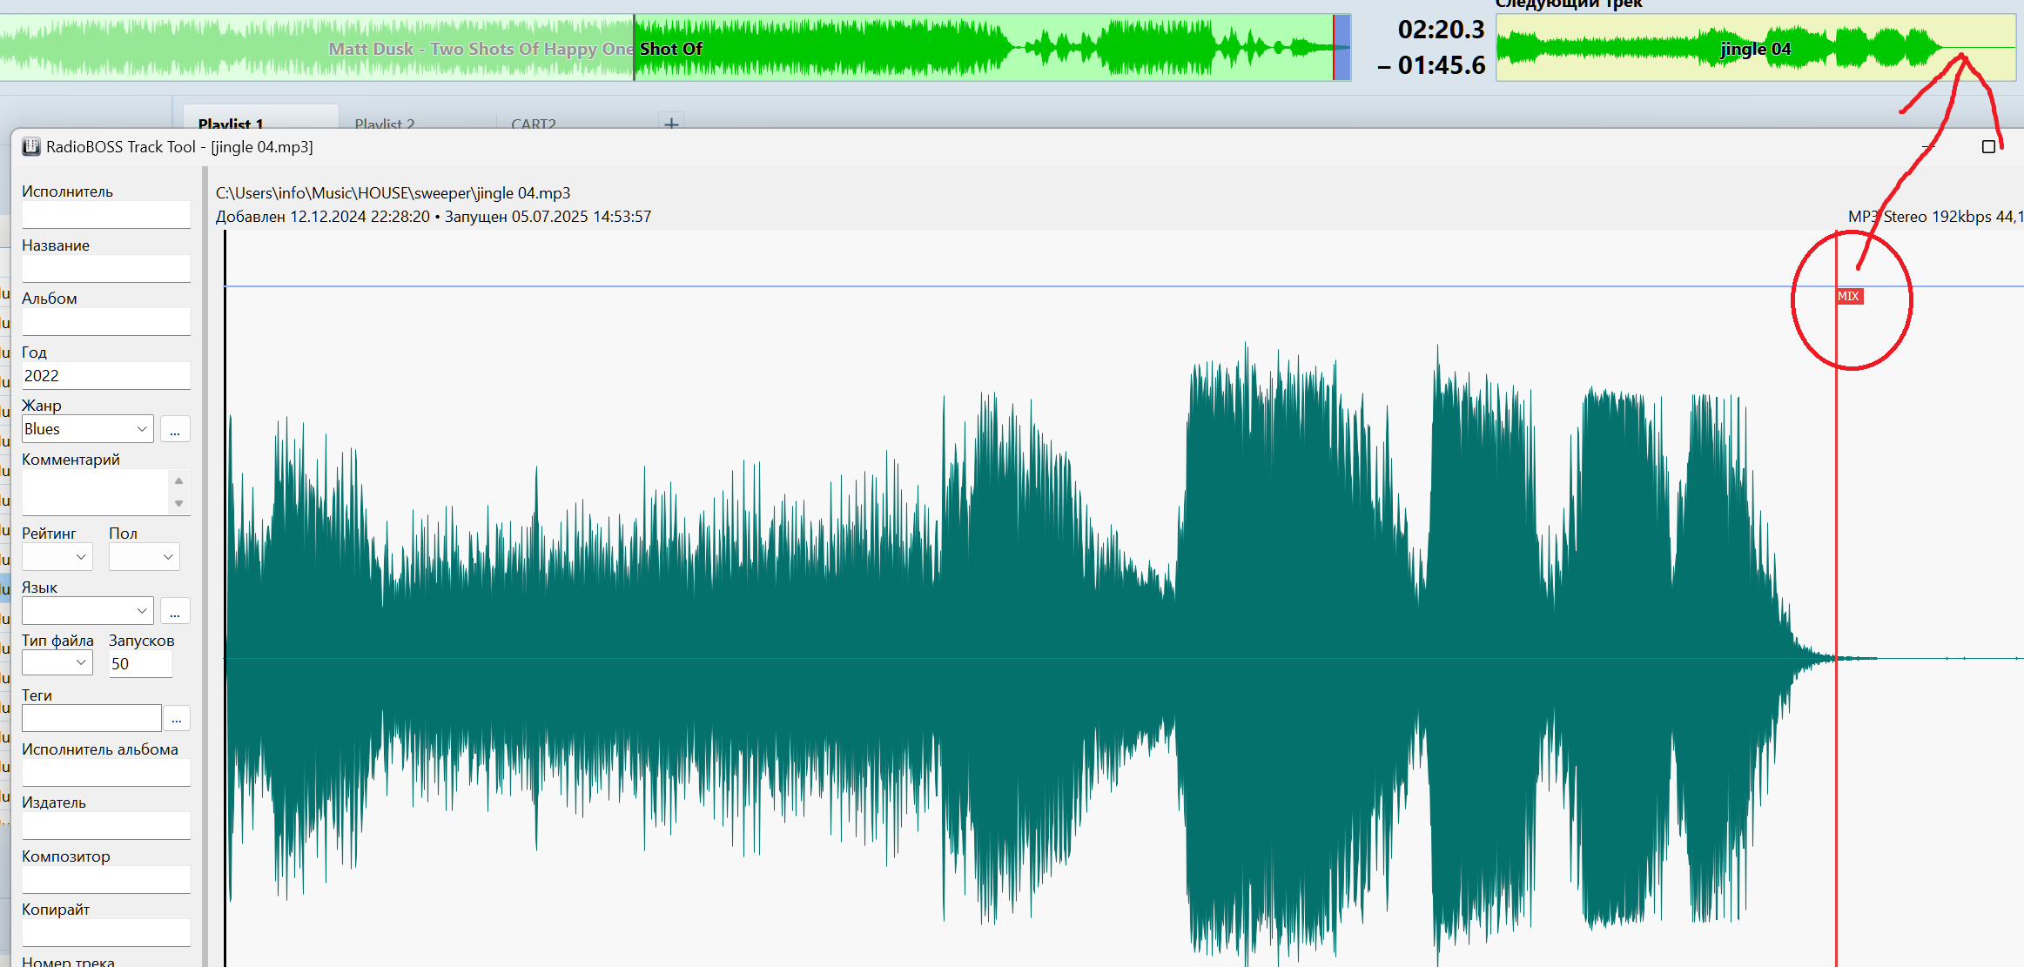This screenshot has height=967, width=2024.
Task: Open language list ellipsis button
Action: (x=175, y=611)
